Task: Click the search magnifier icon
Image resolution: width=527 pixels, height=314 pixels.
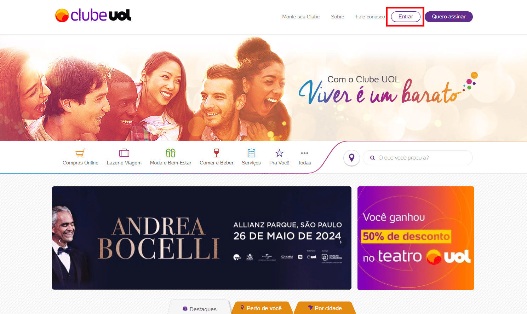Action: [x=372, y=158]
